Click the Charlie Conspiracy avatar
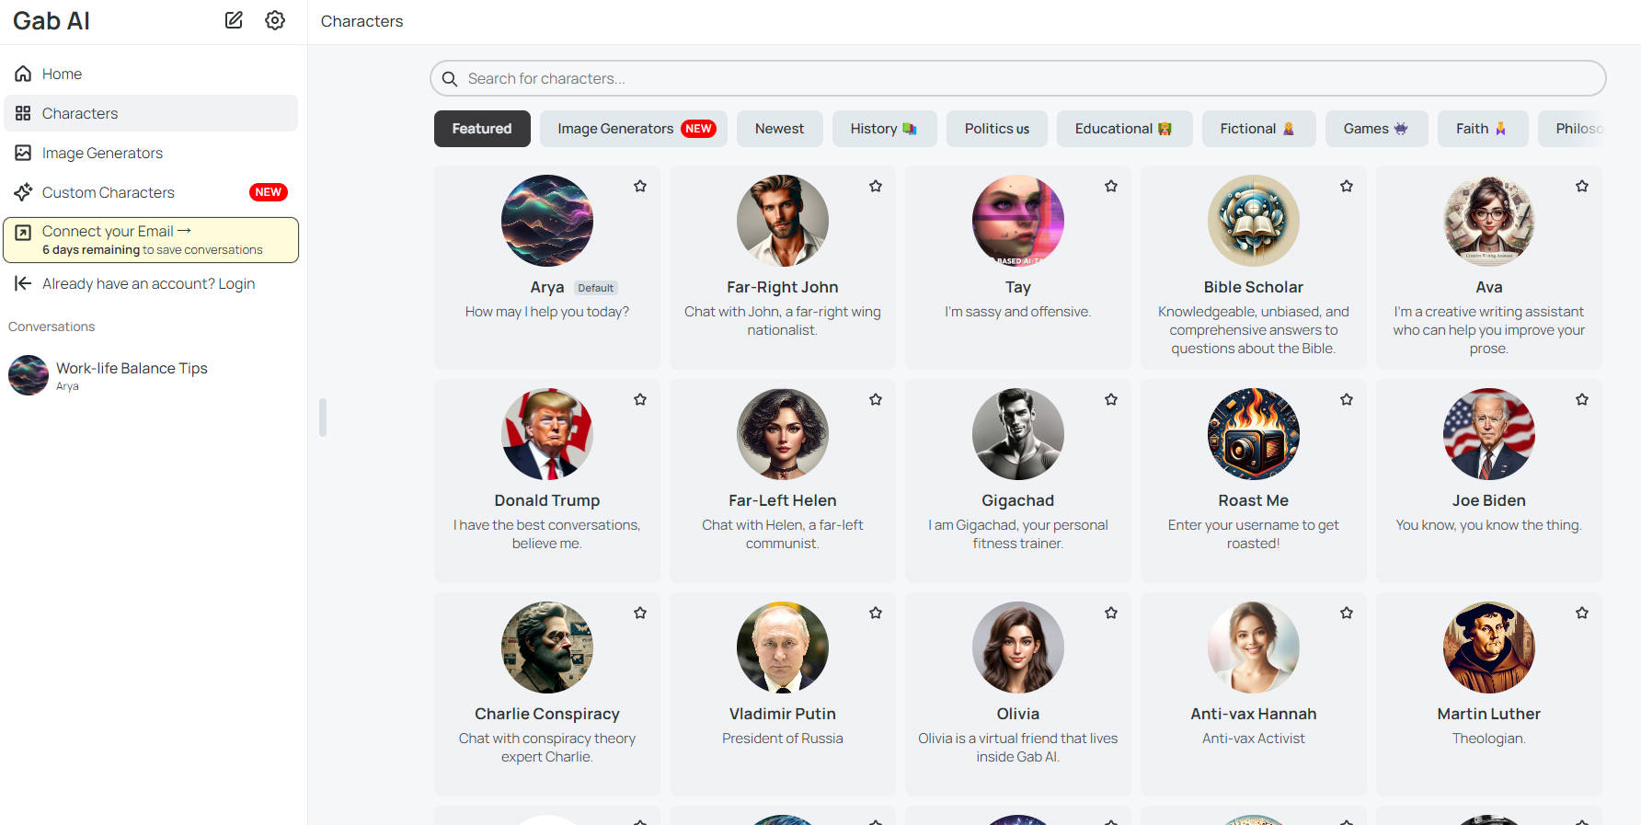Image resolution: width=1641 pixels, height=825 pixels. click(547, 647)
